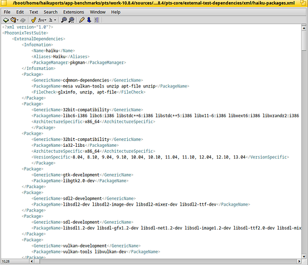Click "13.04" in the VersionSpecific line
Screen dimensions: 308x265
pyautogui.click(x=239, y=157)
